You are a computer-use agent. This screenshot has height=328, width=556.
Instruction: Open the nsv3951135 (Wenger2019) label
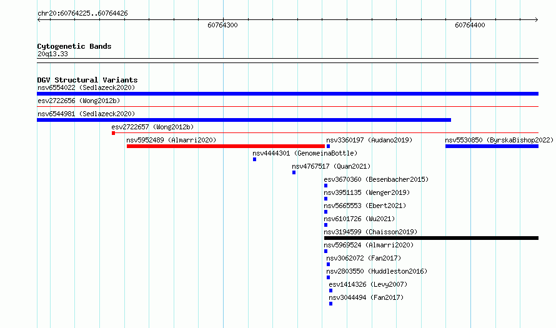pyautogui.click(x=367, y=192)
